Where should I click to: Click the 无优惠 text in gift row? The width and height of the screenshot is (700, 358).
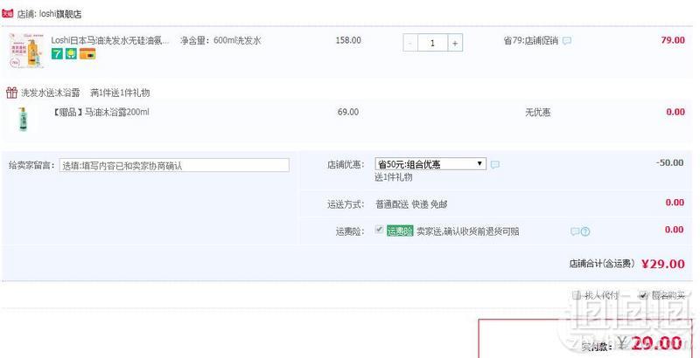tap(537, 113)
